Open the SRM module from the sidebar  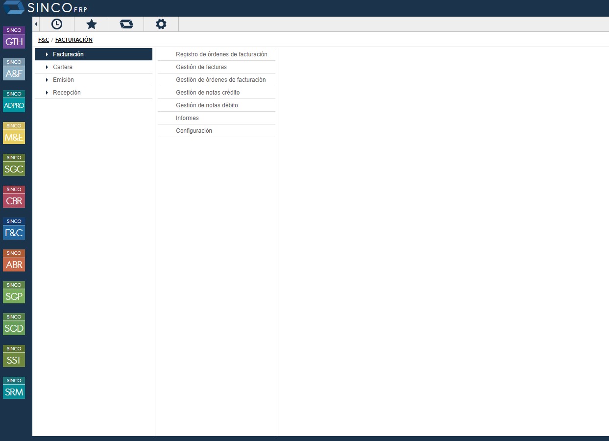click(14, 387)
